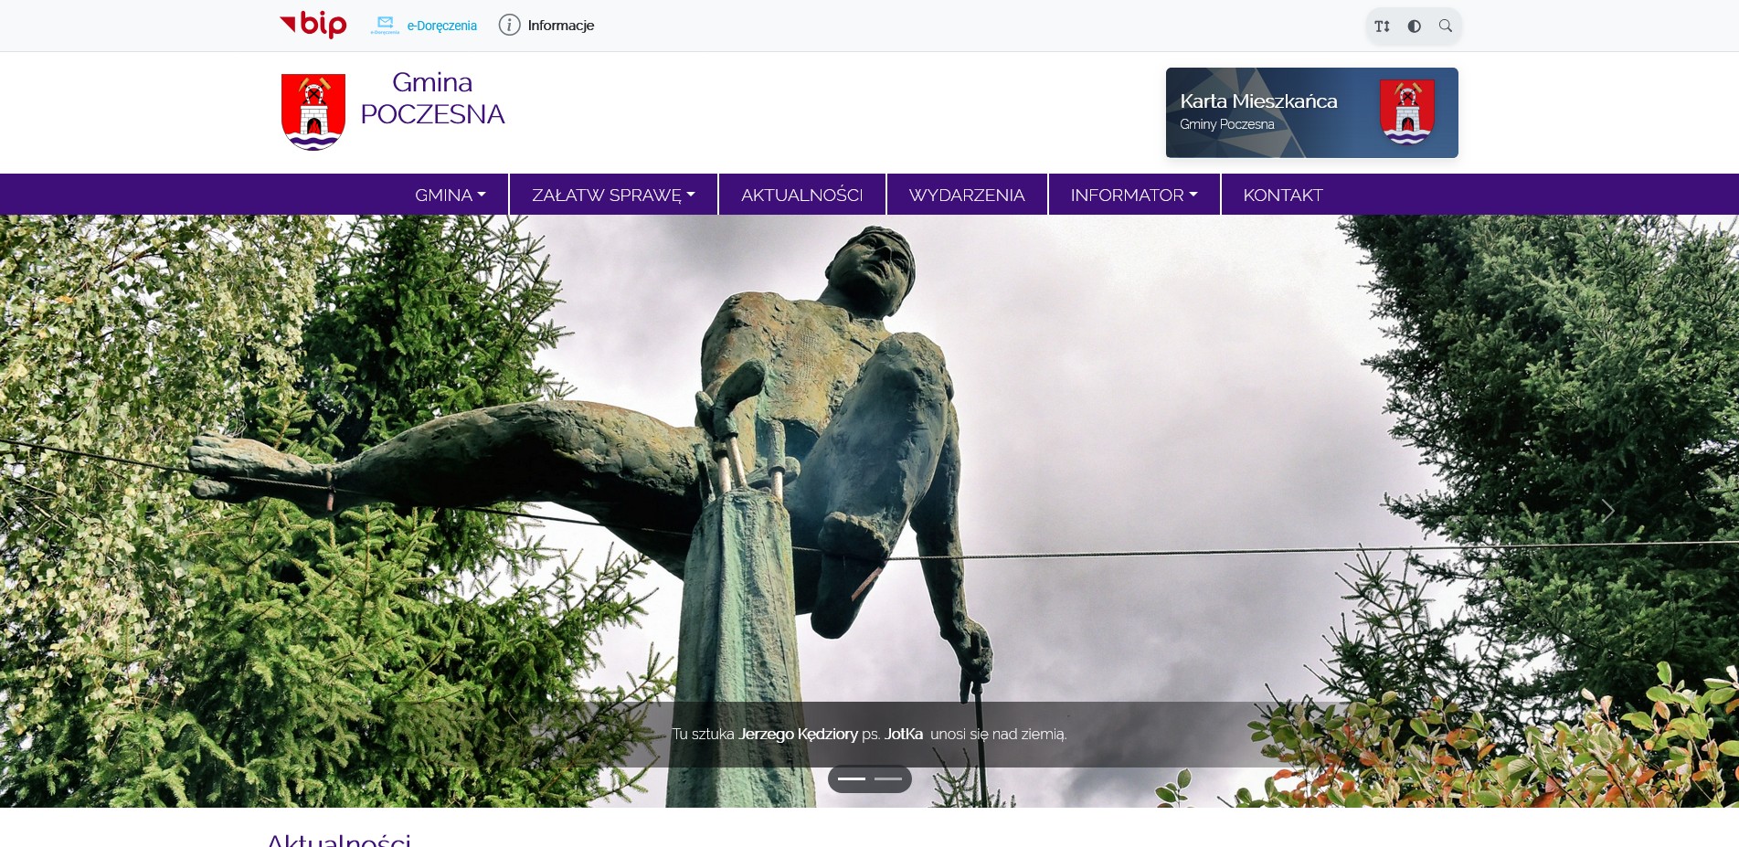Open the BIP logo link
Screen dimensions: 1739x847
(313, 25)
